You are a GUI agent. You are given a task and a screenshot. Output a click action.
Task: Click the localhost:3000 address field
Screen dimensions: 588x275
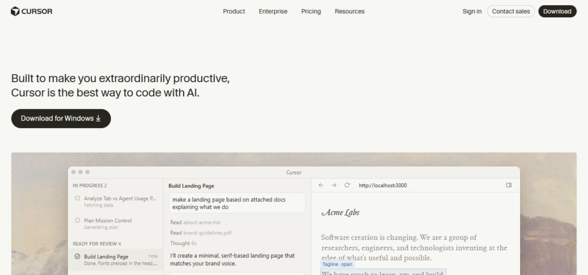pos(382,185)
